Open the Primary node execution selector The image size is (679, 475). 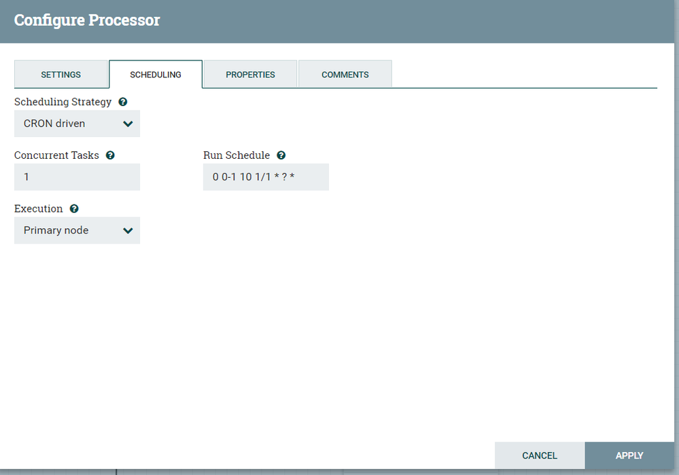click(77, 230)
